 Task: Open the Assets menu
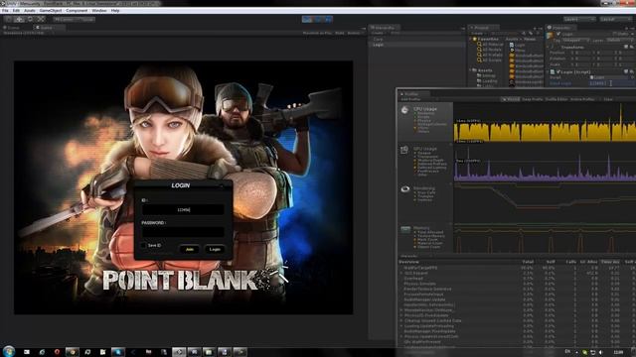tap(29, 11)
